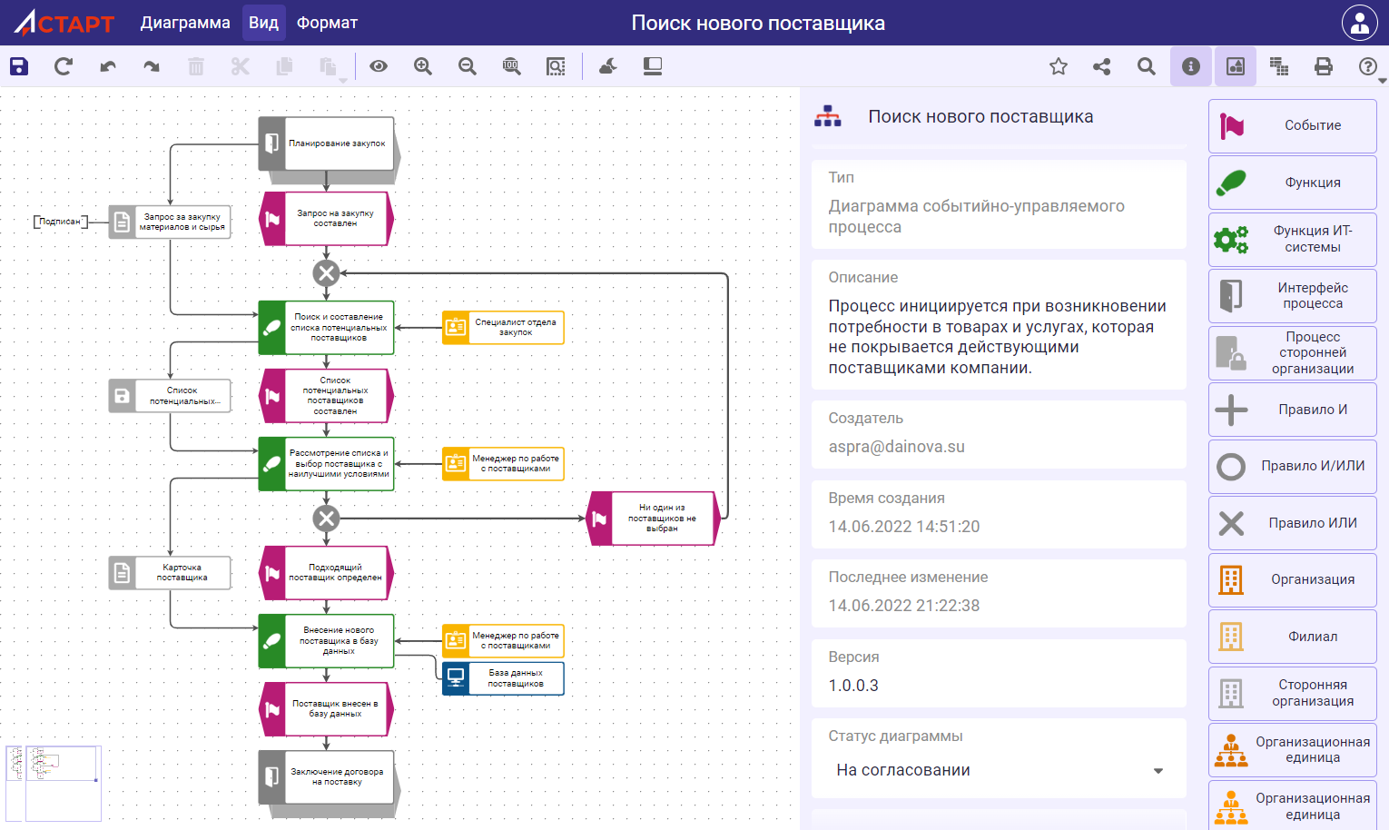Select the Событие palette element
Image resolution: width=1389 pixels, height=830 pixels.
[x=1293, y=126]
